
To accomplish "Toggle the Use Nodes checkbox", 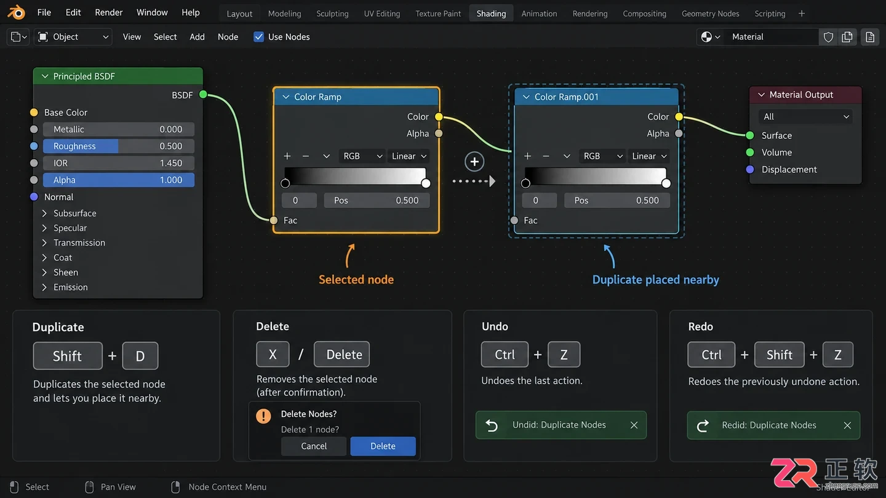I will (x=258, y=37).
